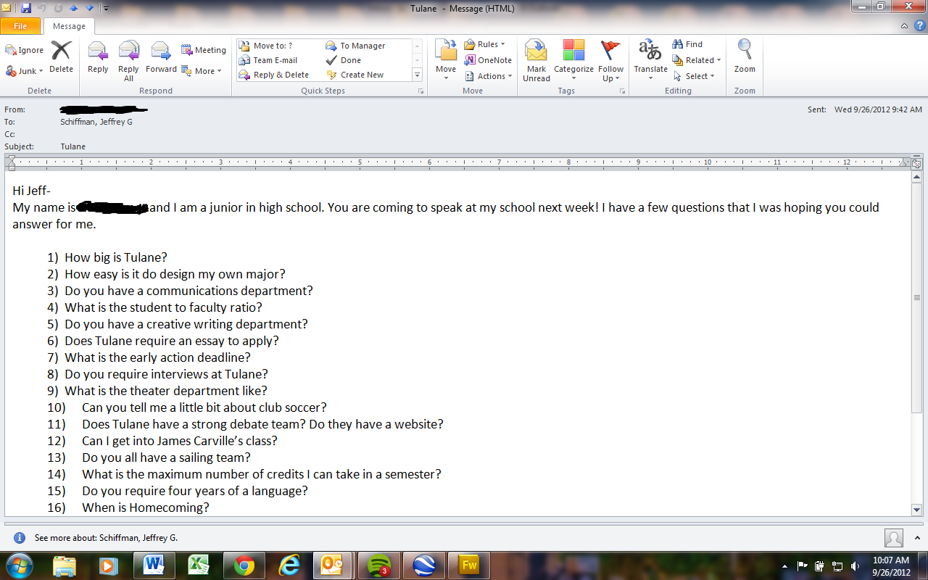
Task: Open Fireworks (Fw) from taskbar
Action: click(469, 565)
